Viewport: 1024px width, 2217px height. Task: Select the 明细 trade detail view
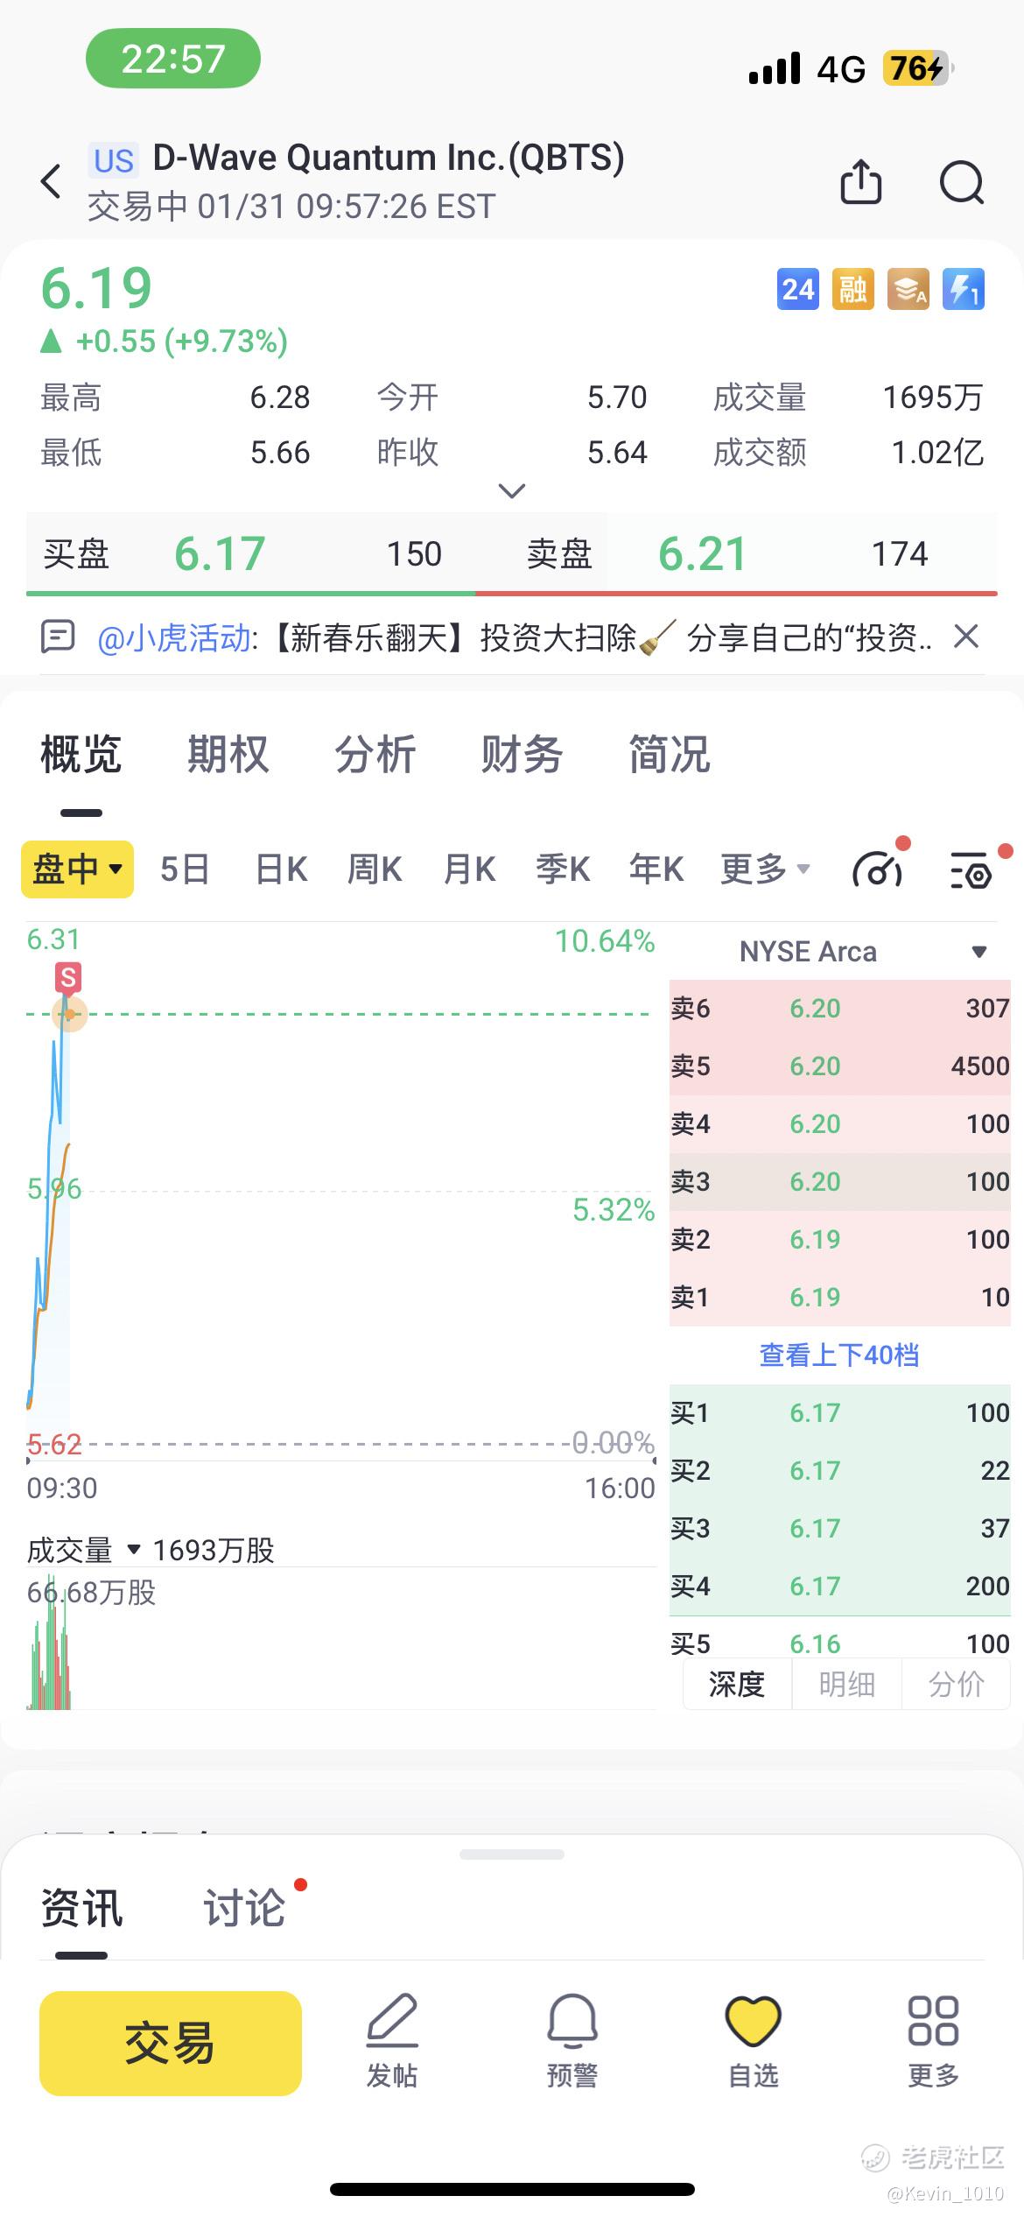click(x=846, y=1684)
